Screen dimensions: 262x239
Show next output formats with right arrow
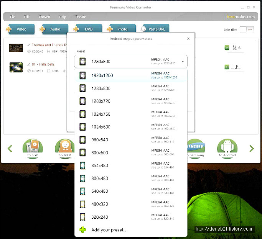point(252,149)
